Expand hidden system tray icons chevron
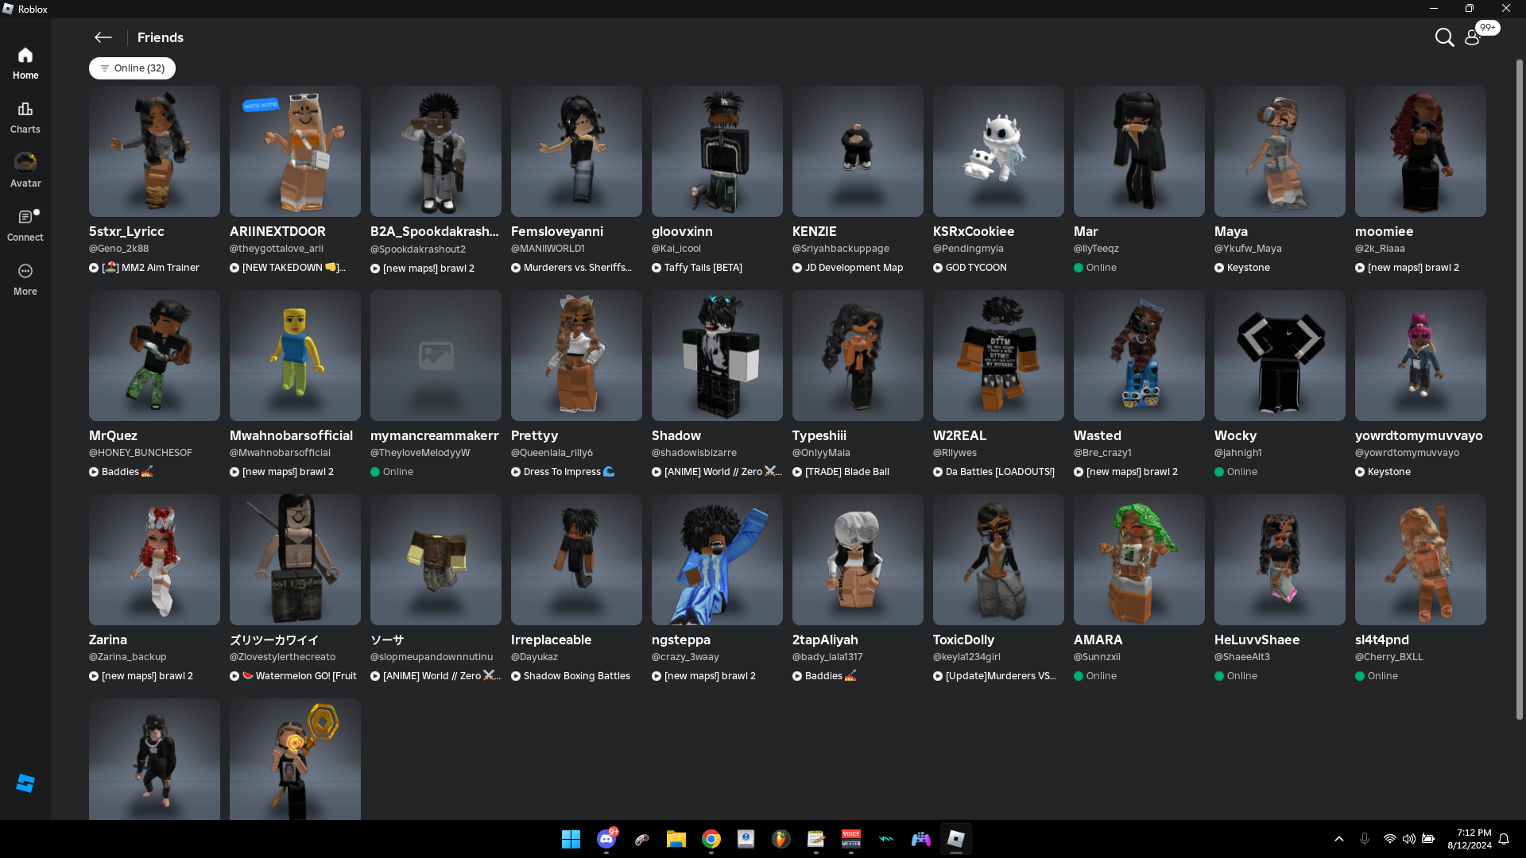The height and width of the screenshot is (858, 1526). pyautogui.click(x=1338, y=839)
